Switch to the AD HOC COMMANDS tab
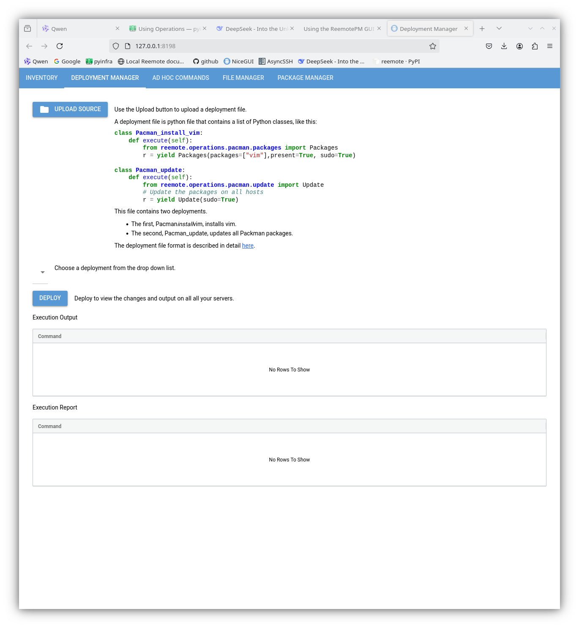 (x=180, y=78)
